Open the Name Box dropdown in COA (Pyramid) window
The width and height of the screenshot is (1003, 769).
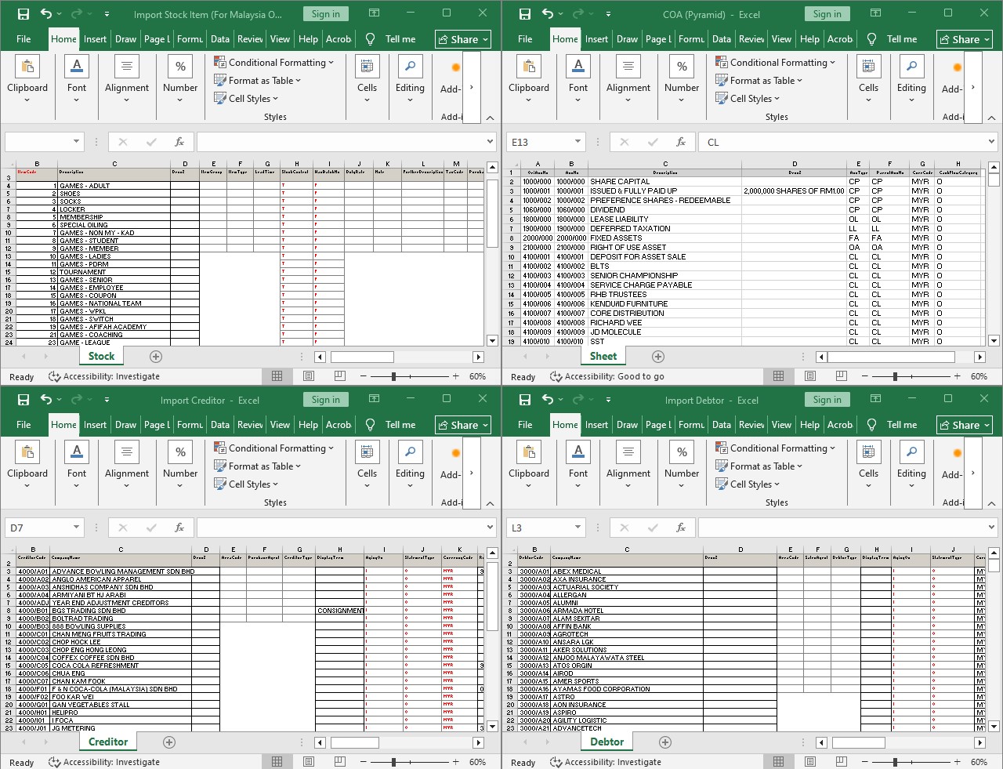pyautogui.click(x=578, y=142)
